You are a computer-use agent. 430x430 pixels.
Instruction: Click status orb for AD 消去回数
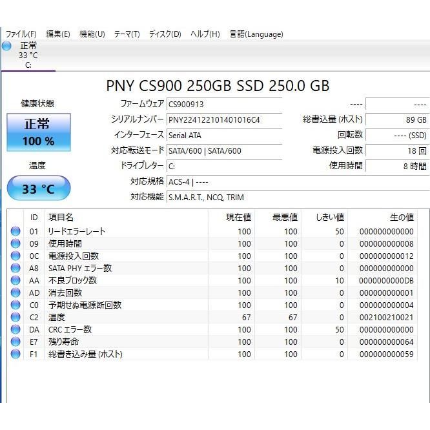coord(15,292)
